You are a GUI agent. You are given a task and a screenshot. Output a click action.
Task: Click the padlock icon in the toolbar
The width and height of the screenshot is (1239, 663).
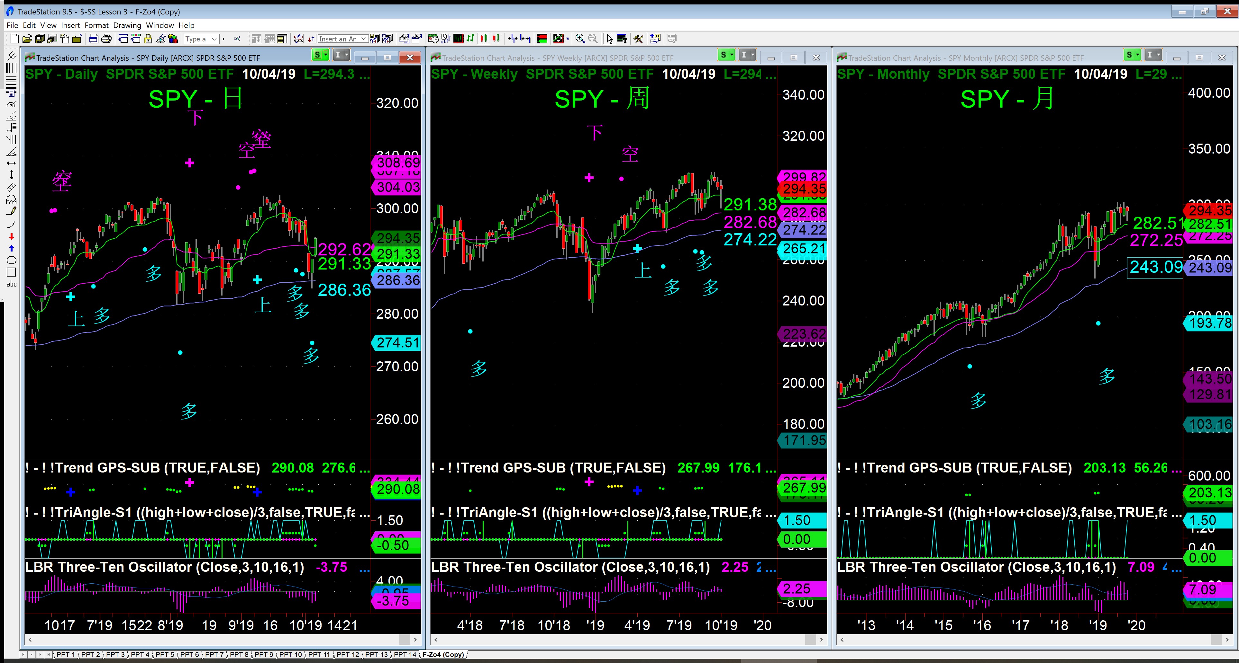(x=149, y=39)
